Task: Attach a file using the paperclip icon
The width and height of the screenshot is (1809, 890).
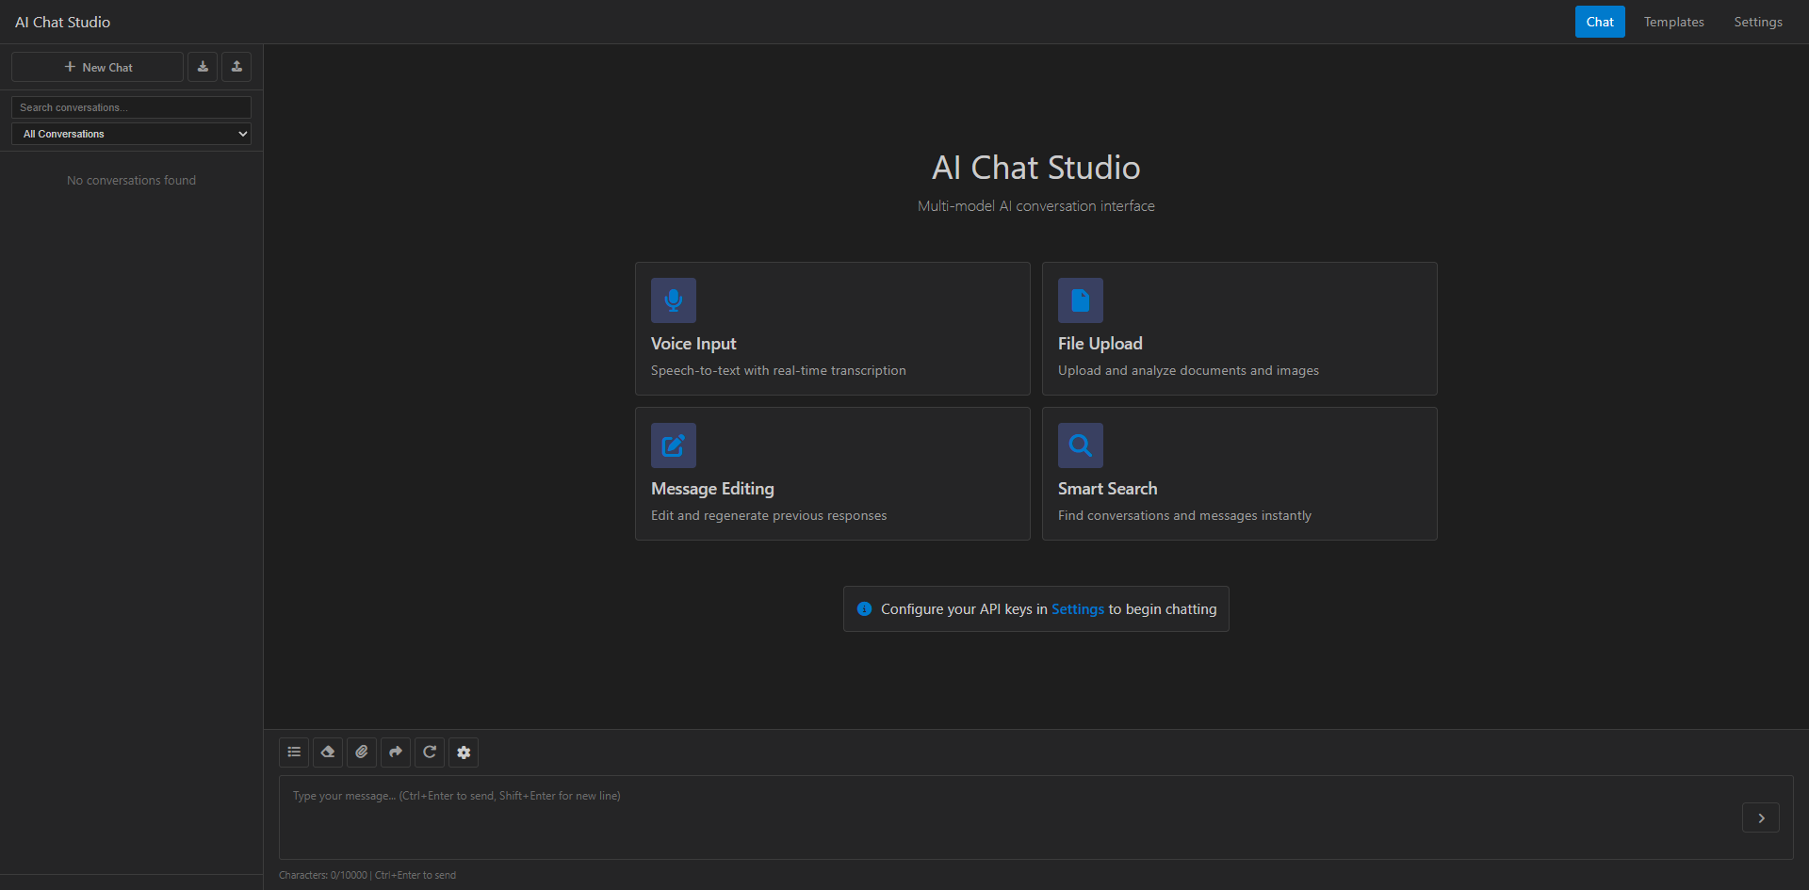Action: pos(361,752)
